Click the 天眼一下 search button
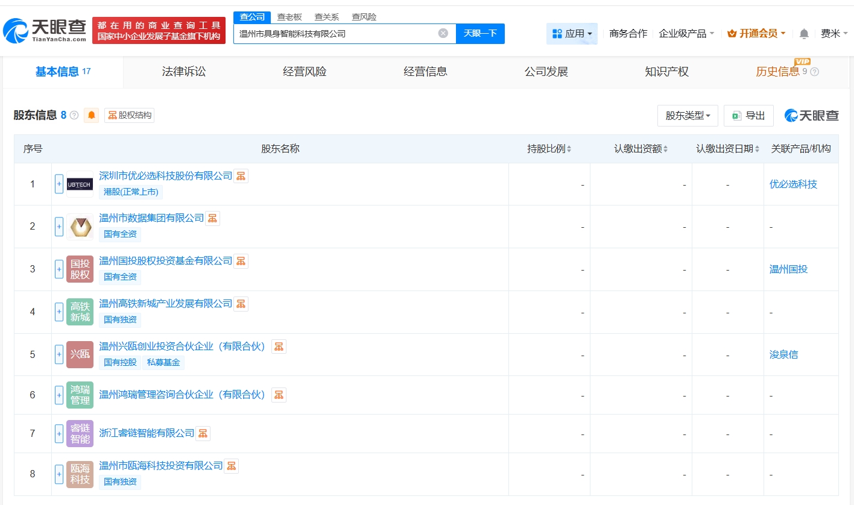Viewport: 854px width, 505px height. 480,34
